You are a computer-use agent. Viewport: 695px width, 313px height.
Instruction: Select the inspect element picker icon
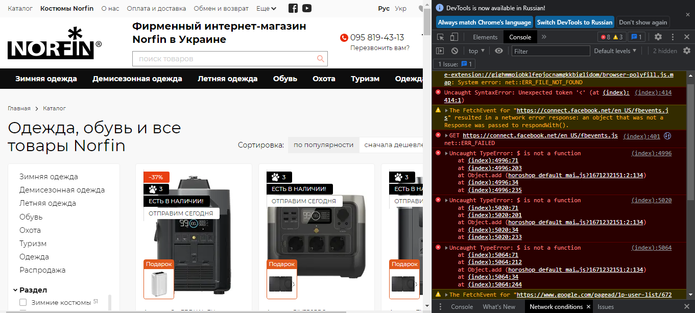[441, 37]
